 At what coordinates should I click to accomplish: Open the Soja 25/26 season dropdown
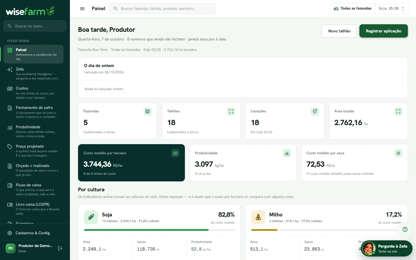pos(392,9)
